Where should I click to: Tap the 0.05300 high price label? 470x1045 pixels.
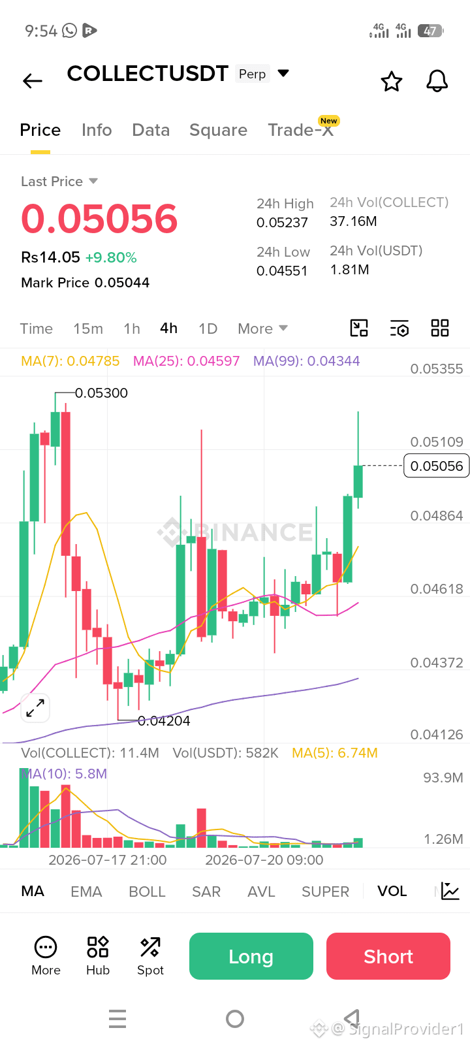[x=101, y=393]
